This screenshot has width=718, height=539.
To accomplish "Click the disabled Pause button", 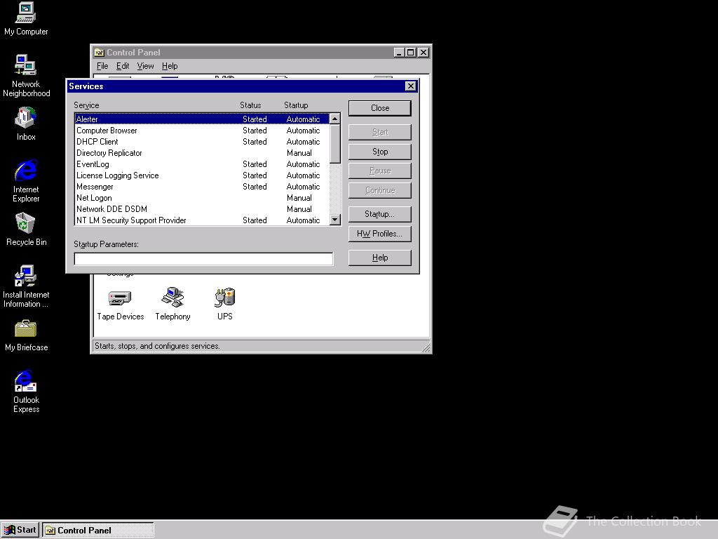I will pos(379,171).
